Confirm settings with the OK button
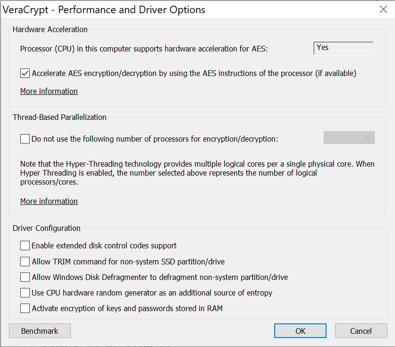The image size is (395, 347). (300, 331)
